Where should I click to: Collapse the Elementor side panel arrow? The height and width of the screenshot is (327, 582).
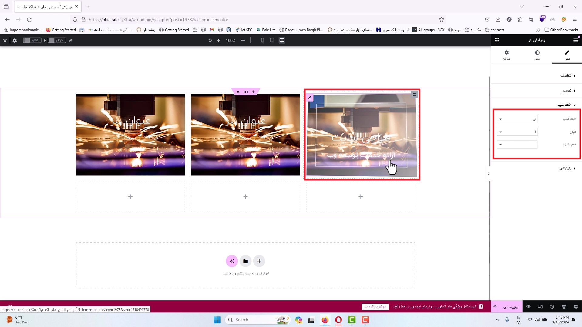pos(489,174)
